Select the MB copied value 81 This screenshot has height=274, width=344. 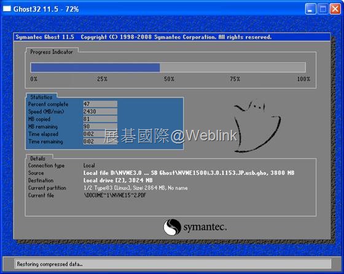tap(100, 119)
